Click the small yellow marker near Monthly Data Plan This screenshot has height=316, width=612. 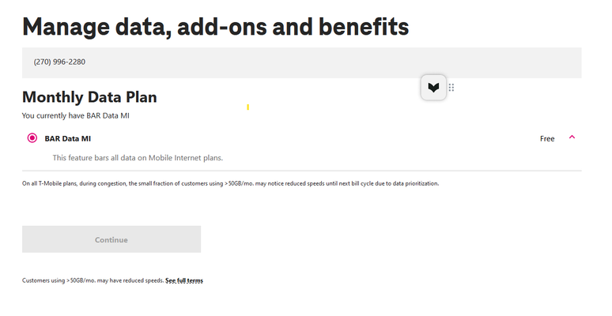click(247, 107)
